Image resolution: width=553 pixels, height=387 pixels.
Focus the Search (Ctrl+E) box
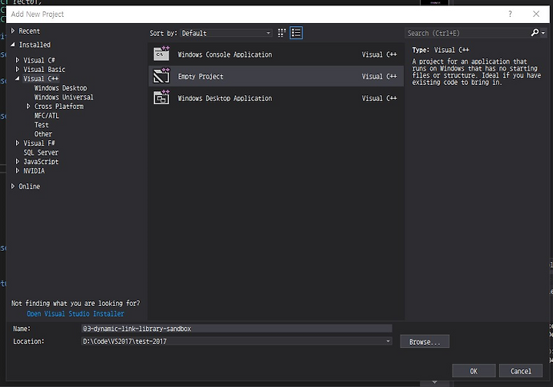[468, 33]
